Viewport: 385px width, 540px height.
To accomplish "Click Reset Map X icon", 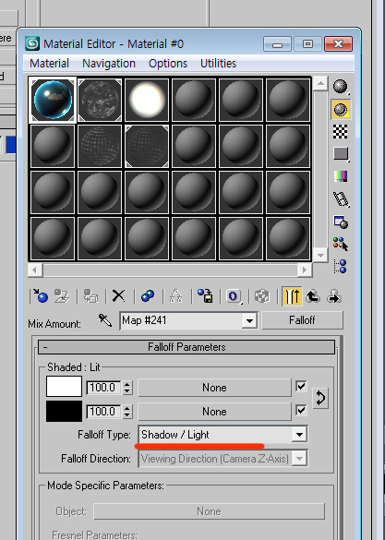I will tap(119, 296).
